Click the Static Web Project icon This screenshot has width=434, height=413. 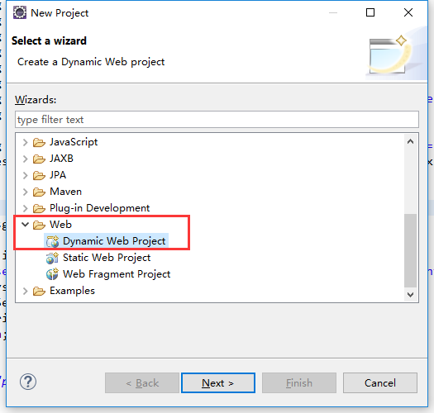(x=52, y=258)
